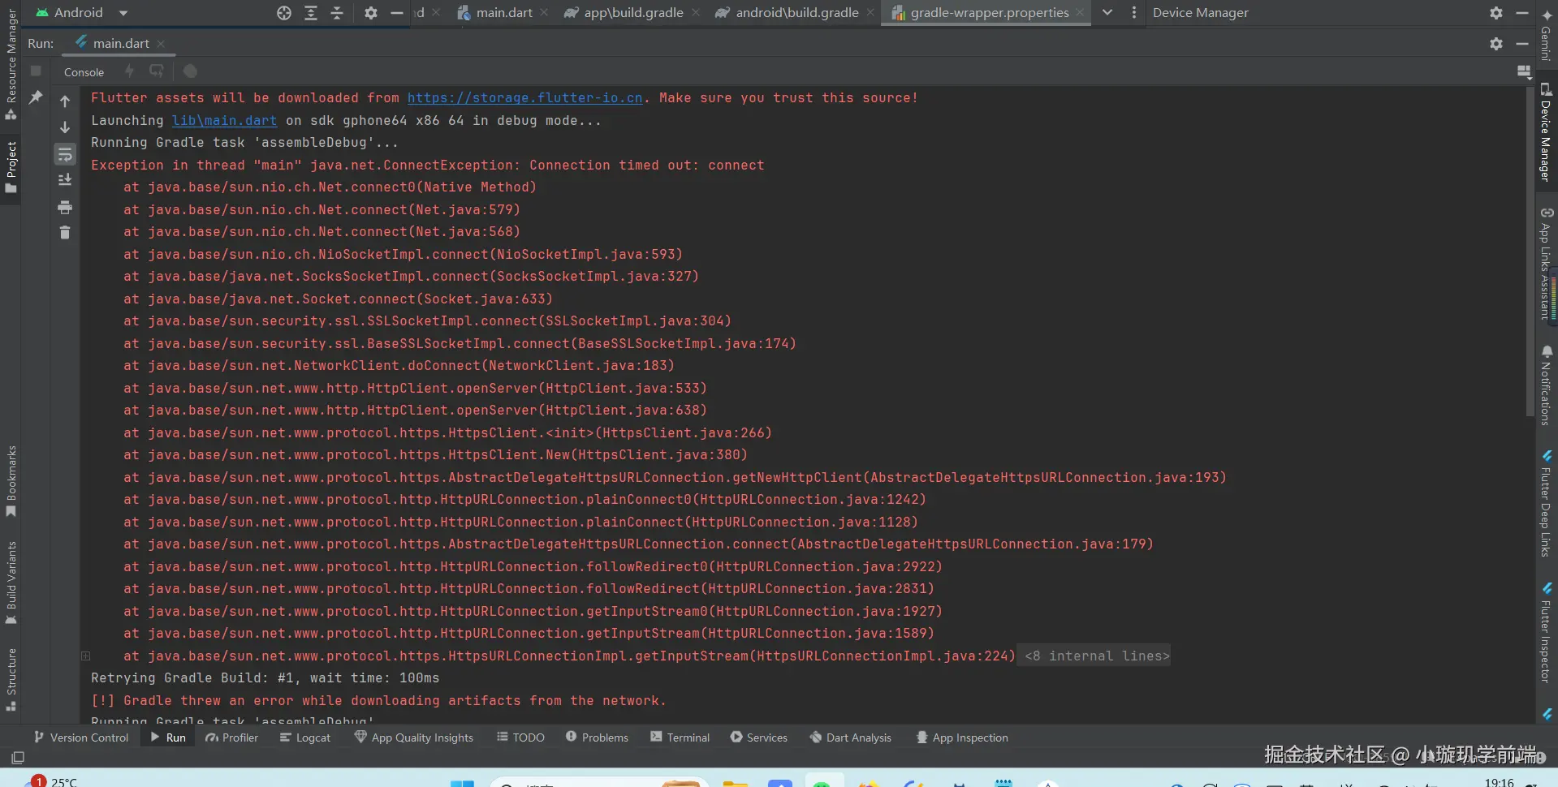The height and width of the screenshot is (787, 1558).
Task: Open Project panel gear options
Action: (370, 13)
